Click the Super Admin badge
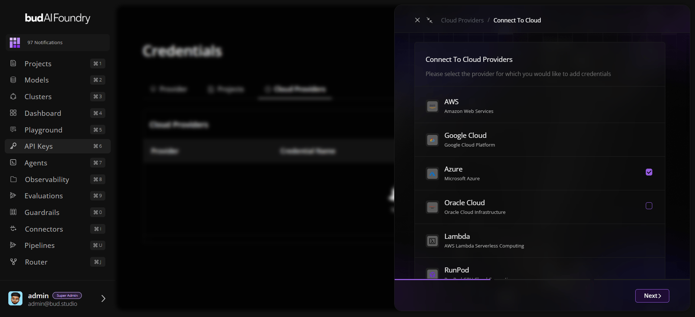 coord(67,296)
